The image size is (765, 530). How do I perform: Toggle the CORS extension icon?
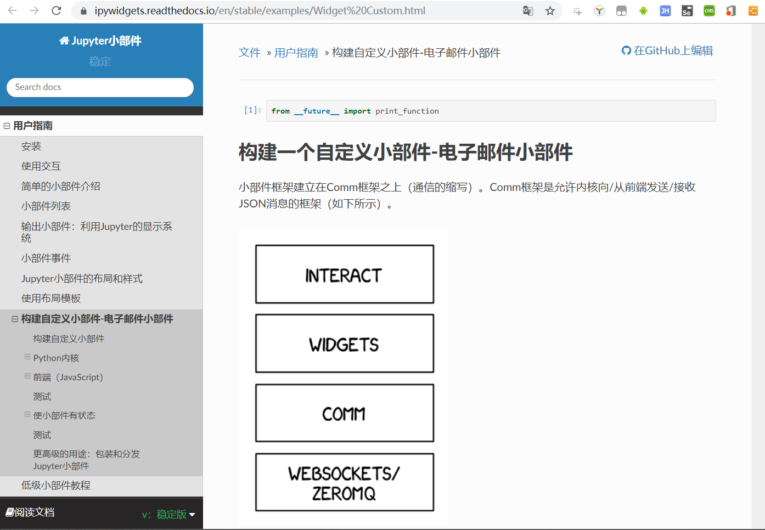coord(708,10)
